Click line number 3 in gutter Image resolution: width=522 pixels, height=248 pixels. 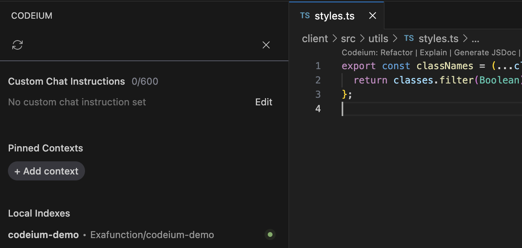click(x=318, y=94)
